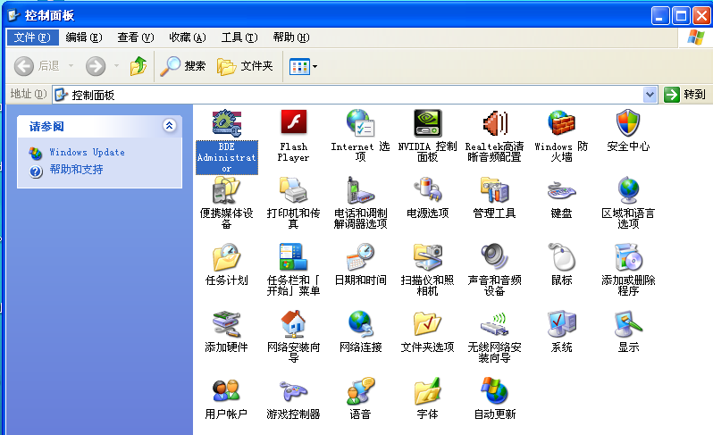Viewport: 713px width, 435px height.
Task: Open the BDE Administrator icon
Action: [226, 123]
